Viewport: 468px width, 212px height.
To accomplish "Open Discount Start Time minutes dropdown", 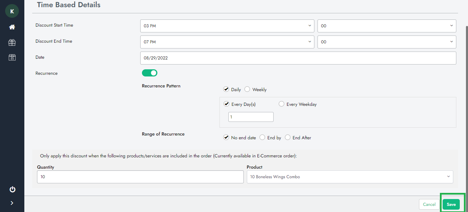I will (x=386, y=26).
